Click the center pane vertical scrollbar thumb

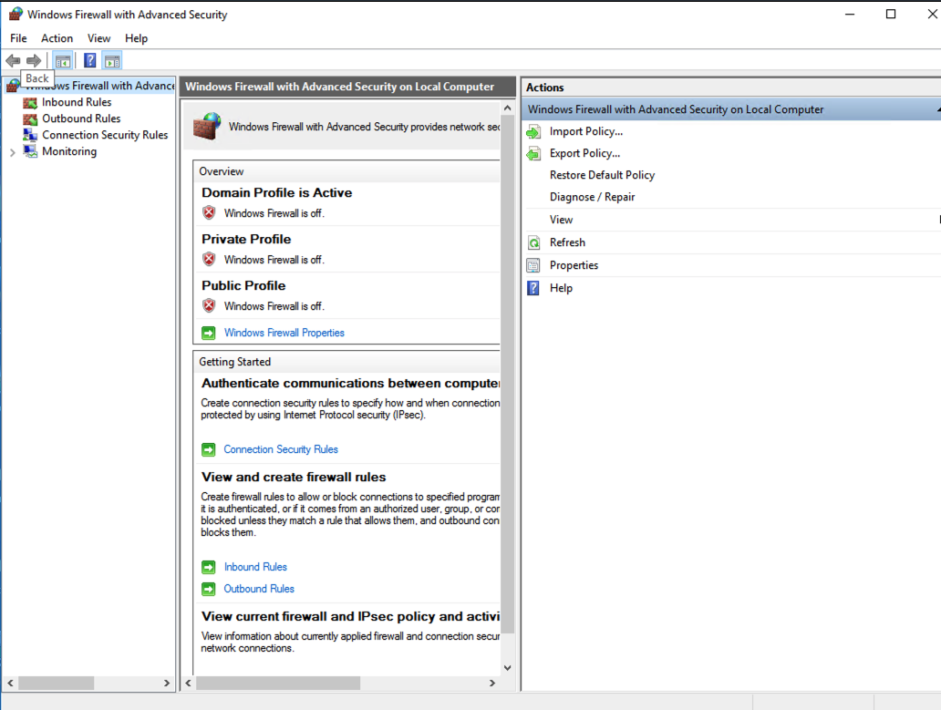coord(508,375)
